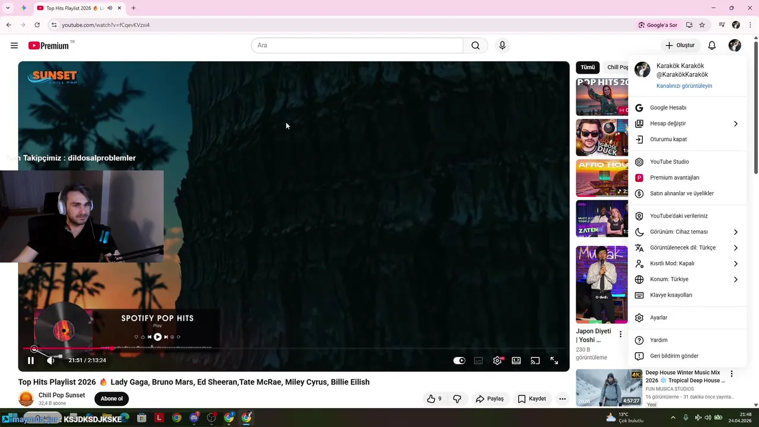Screen dimensions: 759x427
Task: Open player settings gear
Action: tap(498, 361)
